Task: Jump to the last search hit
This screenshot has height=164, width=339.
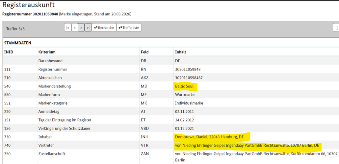Action: point(88,28)
